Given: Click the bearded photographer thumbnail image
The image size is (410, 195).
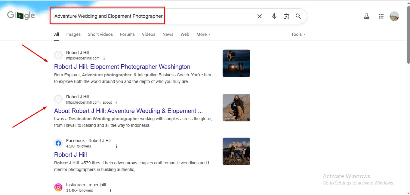Looking at the screenshot, I should (x=236, y=108).
